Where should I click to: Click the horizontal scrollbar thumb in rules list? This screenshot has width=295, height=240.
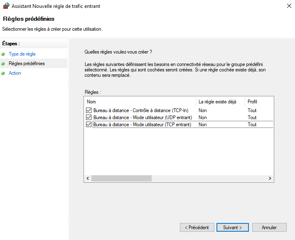point(121,178)
